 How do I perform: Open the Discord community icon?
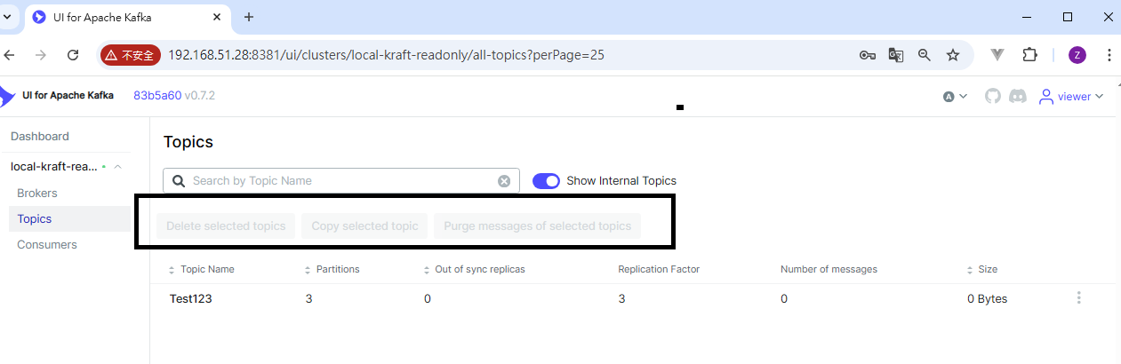(x=1018, y=96)
